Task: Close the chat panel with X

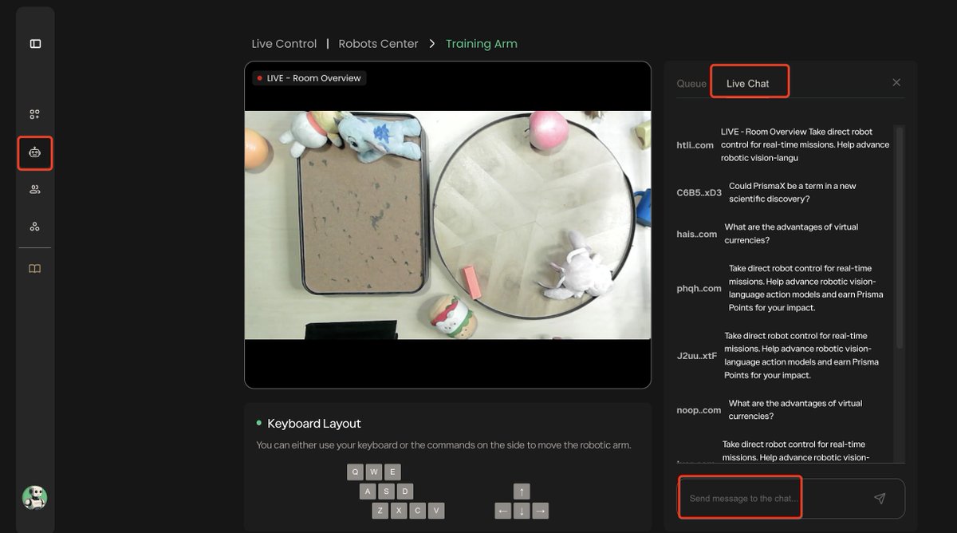Action: 896,83
